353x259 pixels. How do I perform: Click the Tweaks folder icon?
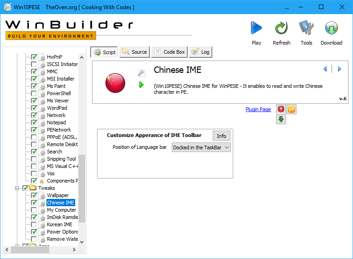pos(33,188)
